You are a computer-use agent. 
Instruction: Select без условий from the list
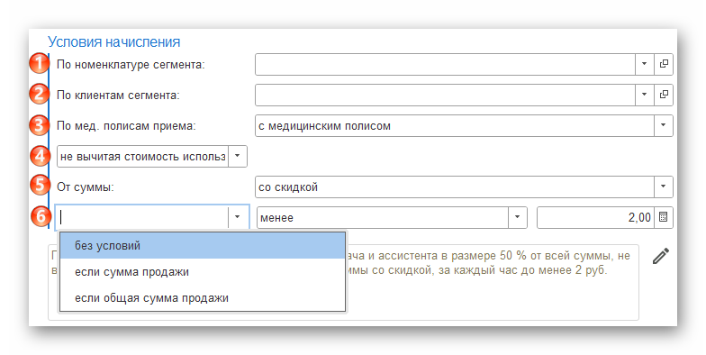tap(203, 245)
